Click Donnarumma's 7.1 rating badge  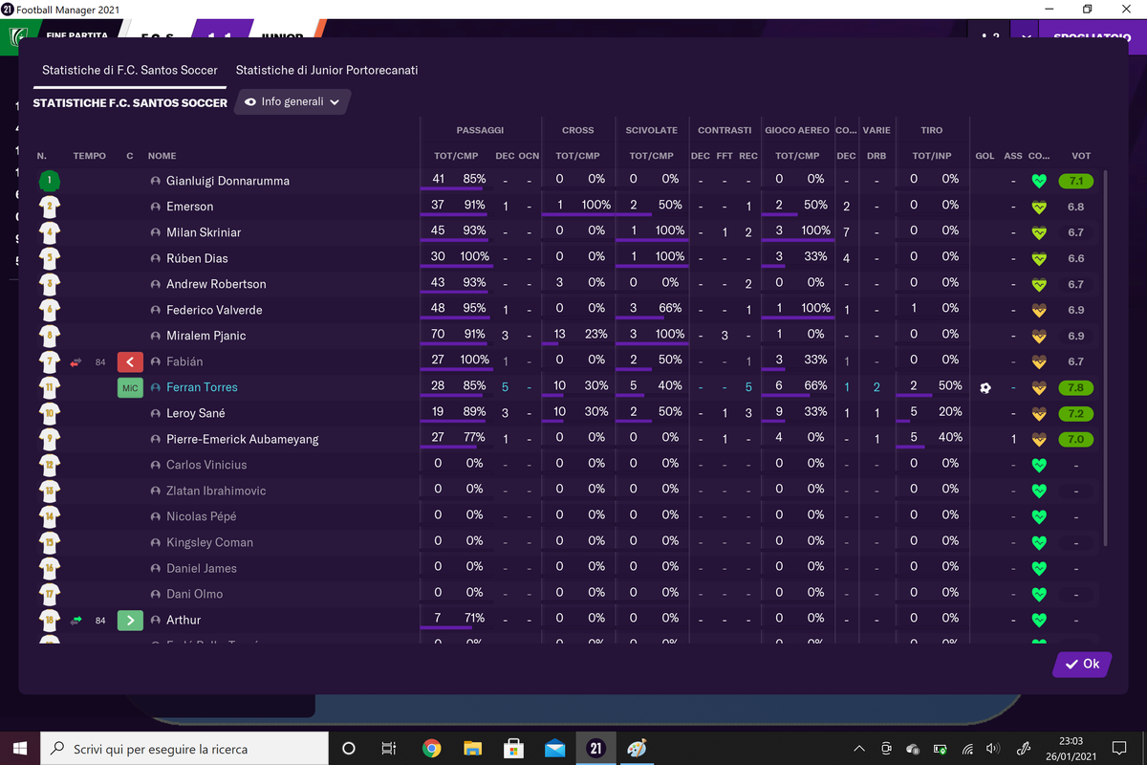click(1076, 181)
